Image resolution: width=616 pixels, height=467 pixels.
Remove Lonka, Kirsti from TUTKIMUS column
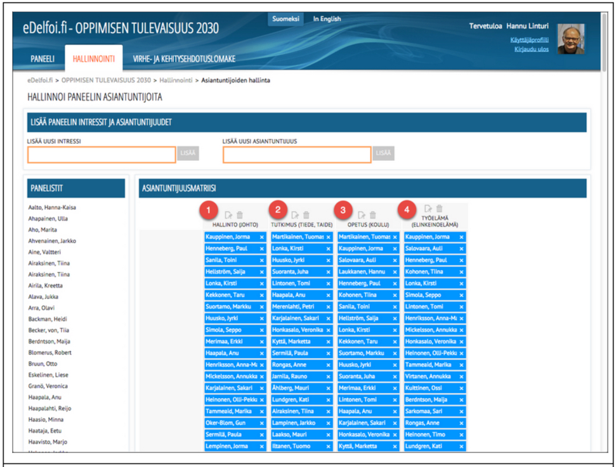328,249
